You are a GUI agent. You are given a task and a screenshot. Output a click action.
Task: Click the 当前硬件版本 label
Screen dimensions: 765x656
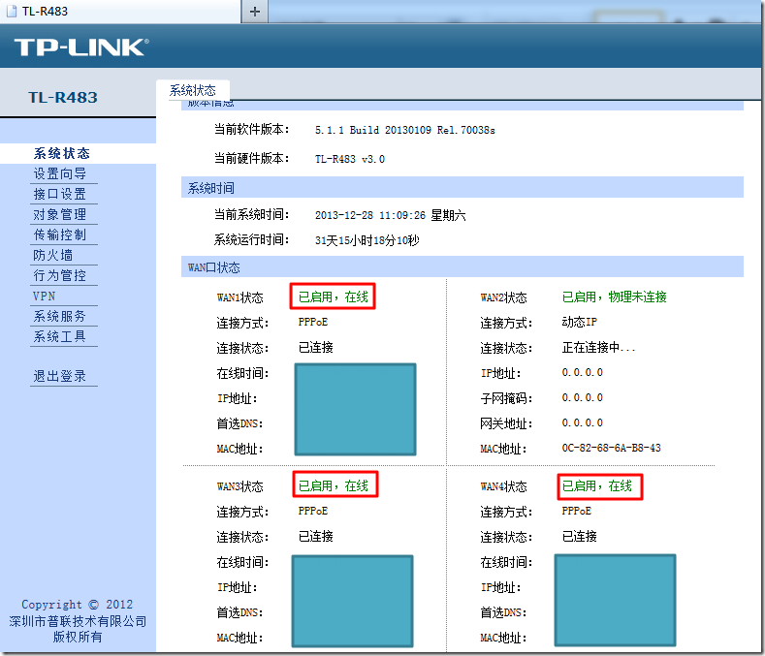pos(252,159)
